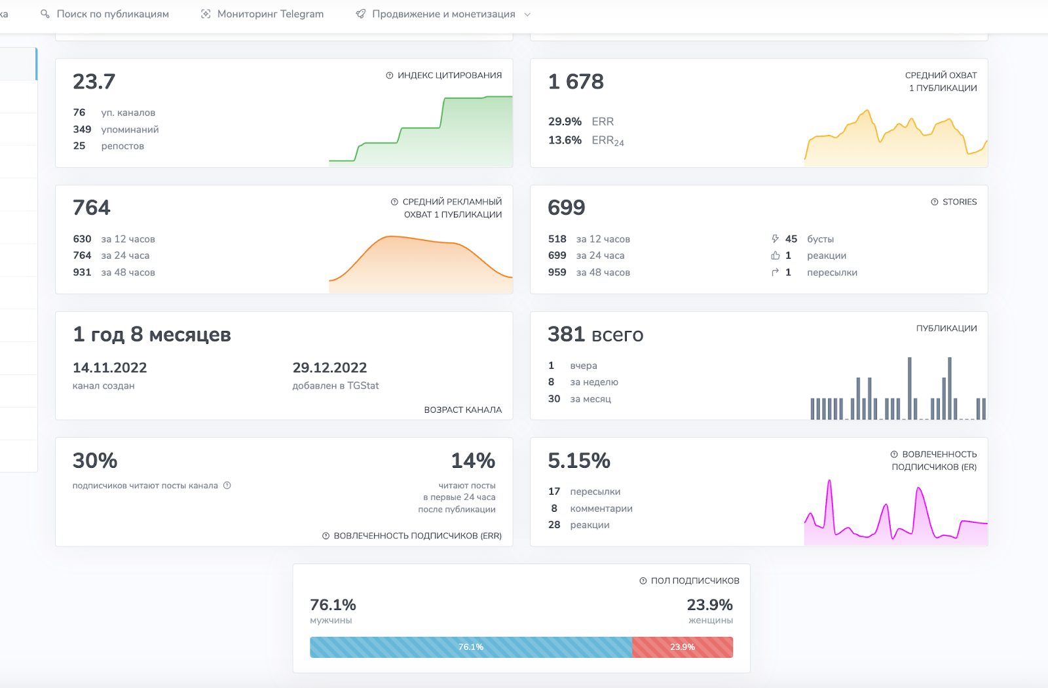Click the 14% first 24 hours value

[473, 461]
